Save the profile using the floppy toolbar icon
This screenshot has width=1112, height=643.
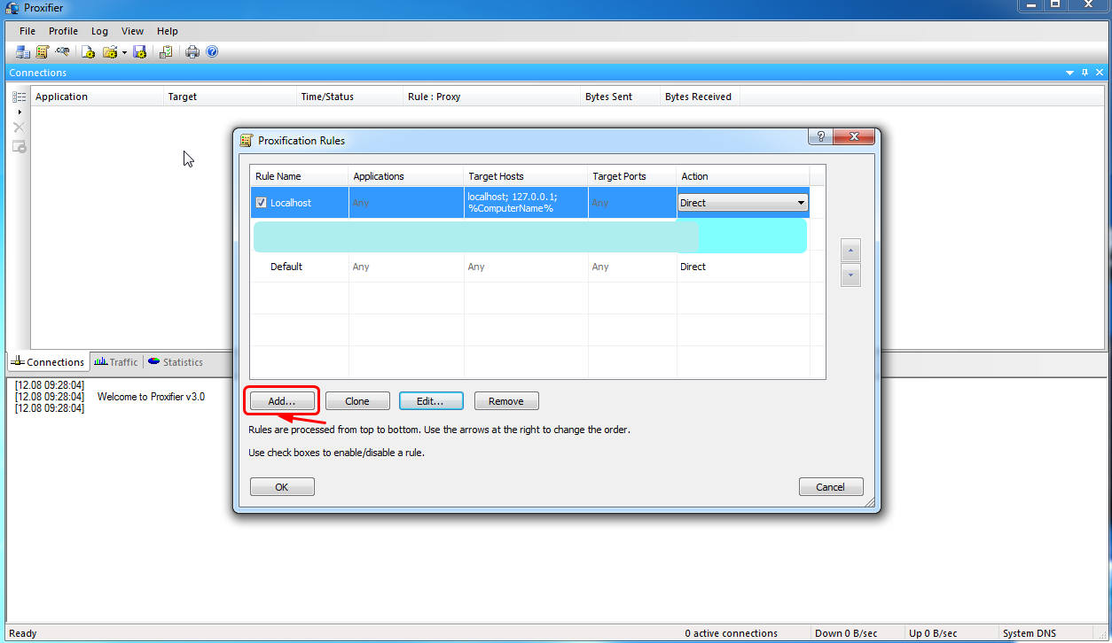point(139,52)
